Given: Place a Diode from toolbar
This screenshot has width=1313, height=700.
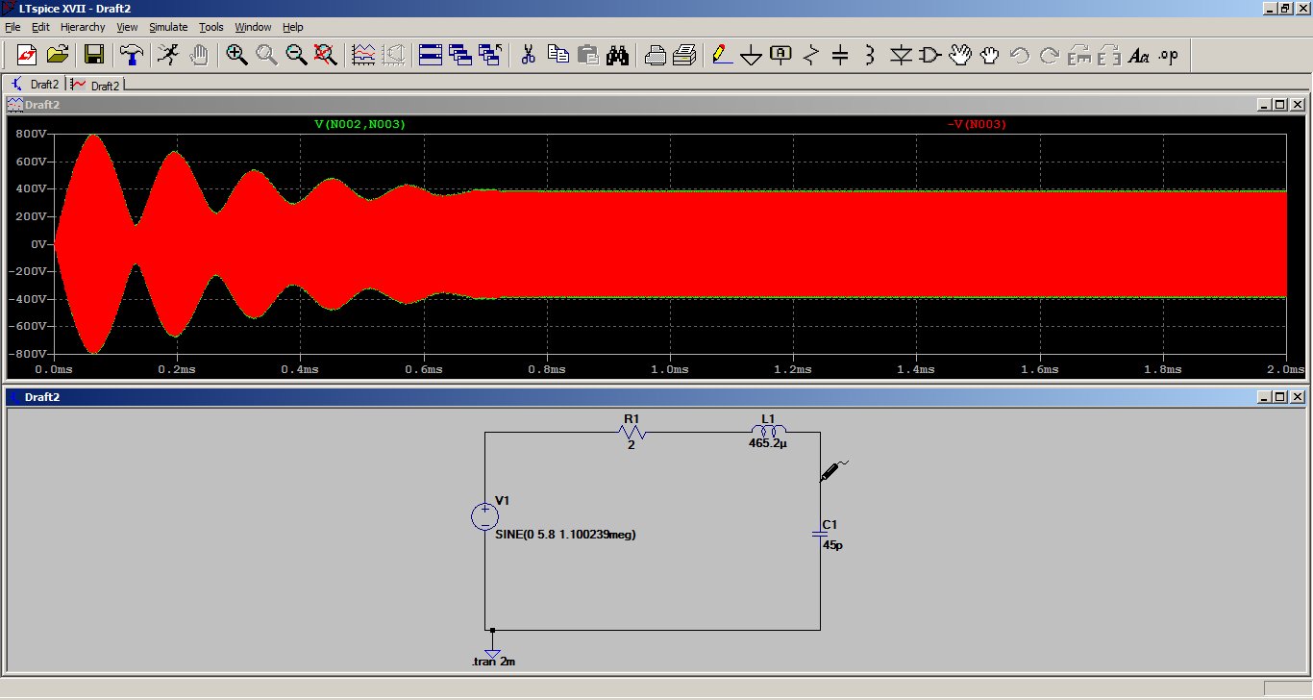Looking at the screenshot, I should [x=901, y=55].
